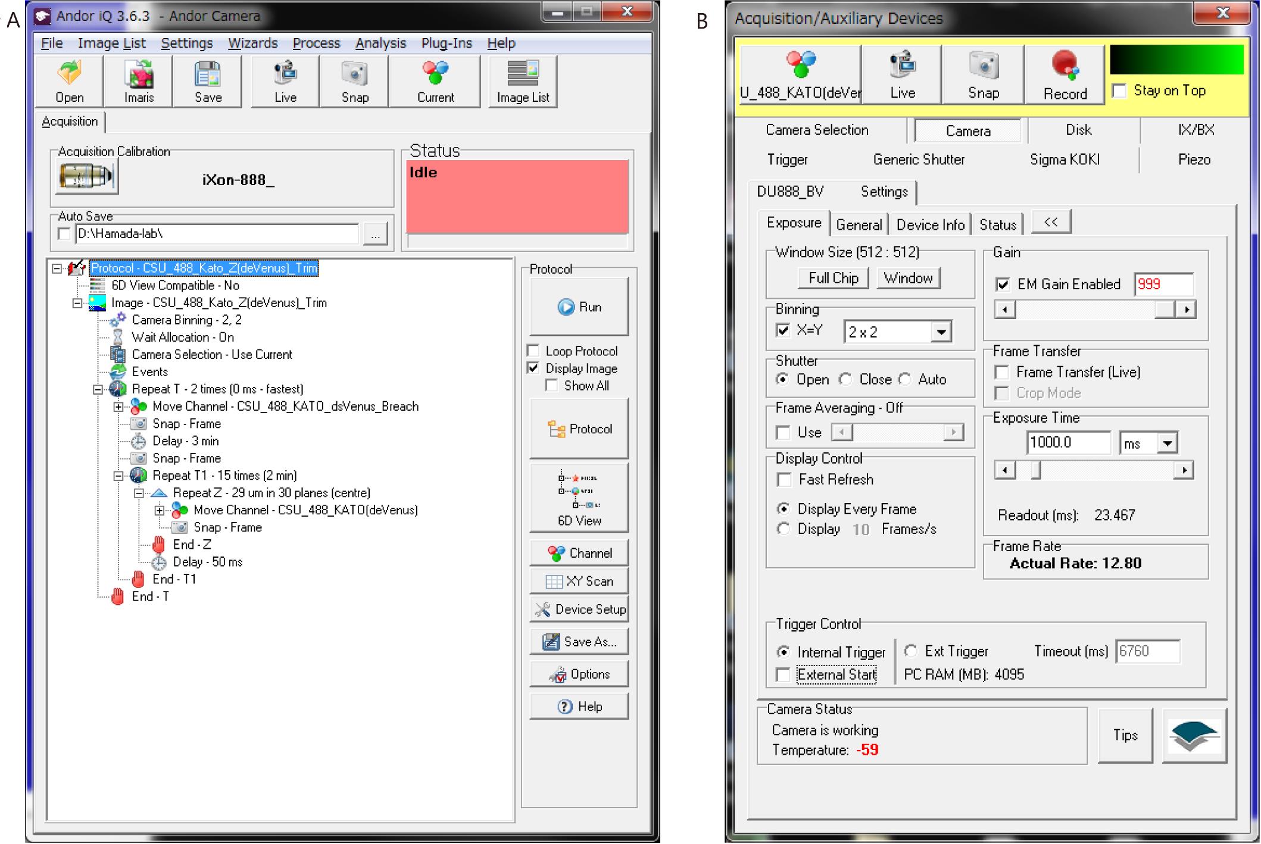This screenshot has width=1261, height=844.
Task: Click the << collapse button
Action: [1051, 221]
